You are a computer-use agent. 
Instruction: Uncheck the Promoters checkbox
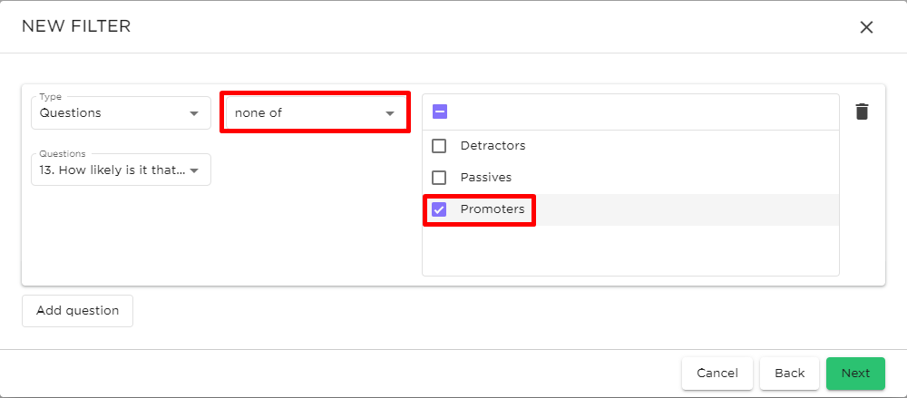[439, 209]
